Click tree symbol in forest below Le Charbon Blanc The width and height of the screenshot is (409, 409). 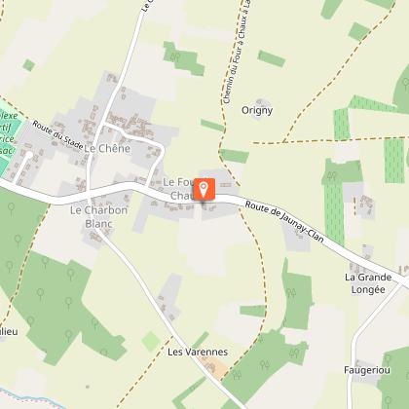[x=45, y=261]
